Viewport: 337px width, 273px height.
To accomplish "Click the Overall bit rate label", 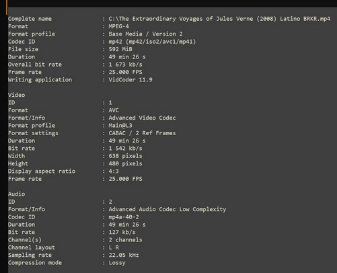I will tap(35, 65).
